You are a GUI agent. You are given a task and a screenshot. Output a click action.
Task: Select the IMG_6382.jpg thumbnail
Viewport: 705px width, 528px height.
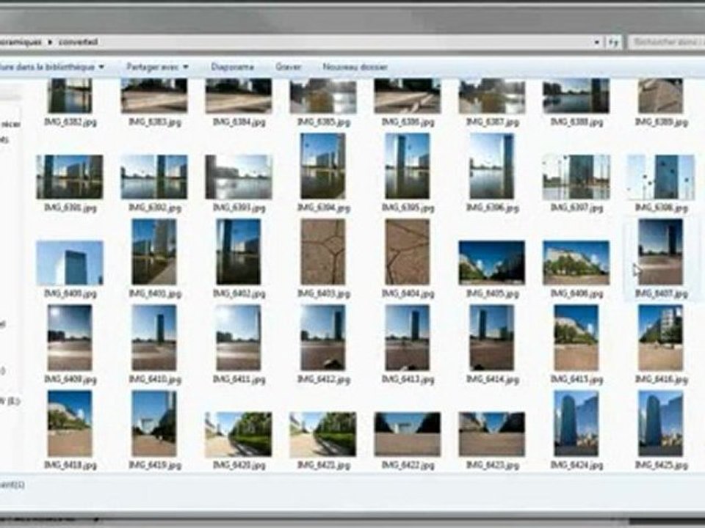[70, 95]
